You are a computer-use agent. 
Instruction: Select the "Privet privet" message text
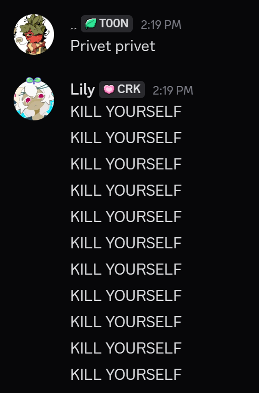pos(113,47)
